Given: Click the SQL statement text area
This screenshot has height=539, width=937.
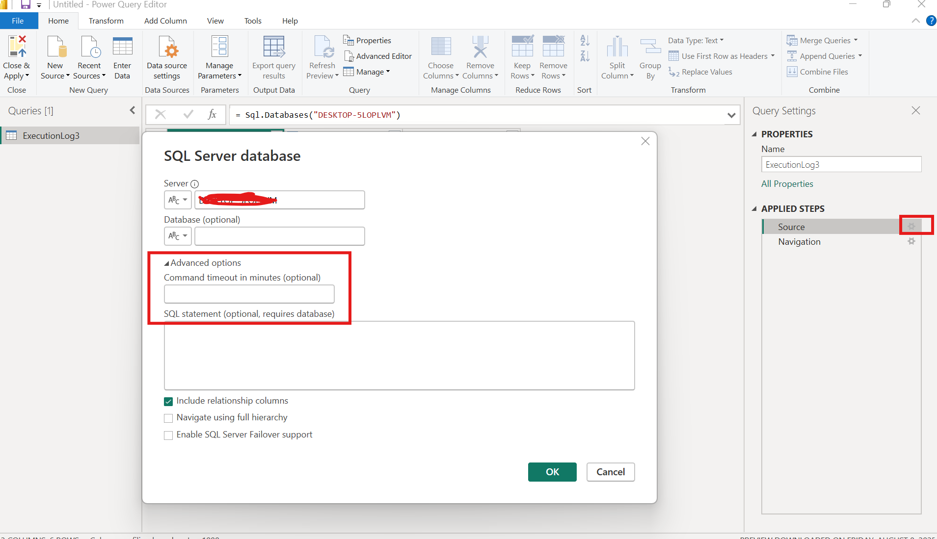Looking at the screenshot, I should 399,356.
